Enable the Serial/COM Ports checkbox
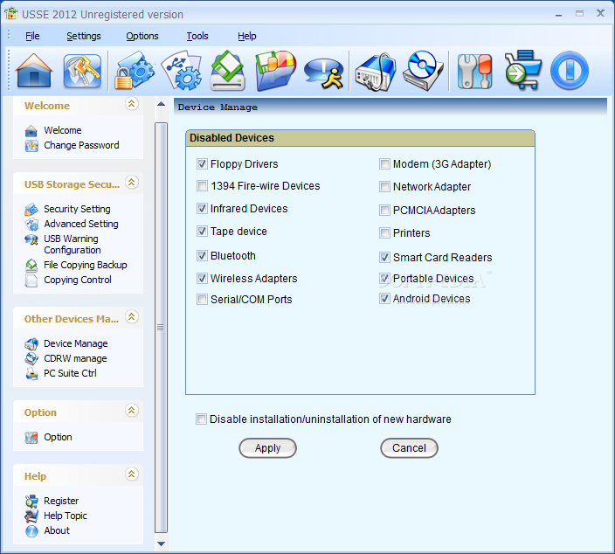 [202, 300]
